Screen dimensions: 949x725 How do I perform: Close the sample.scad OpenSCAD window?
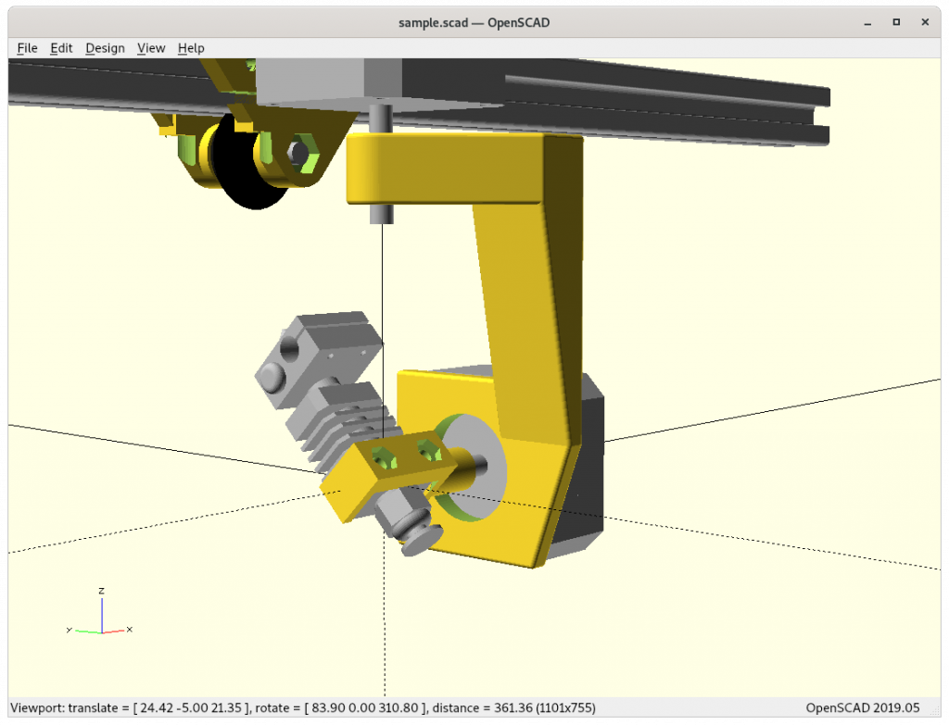pyautogui.click(x=925, y=22)
